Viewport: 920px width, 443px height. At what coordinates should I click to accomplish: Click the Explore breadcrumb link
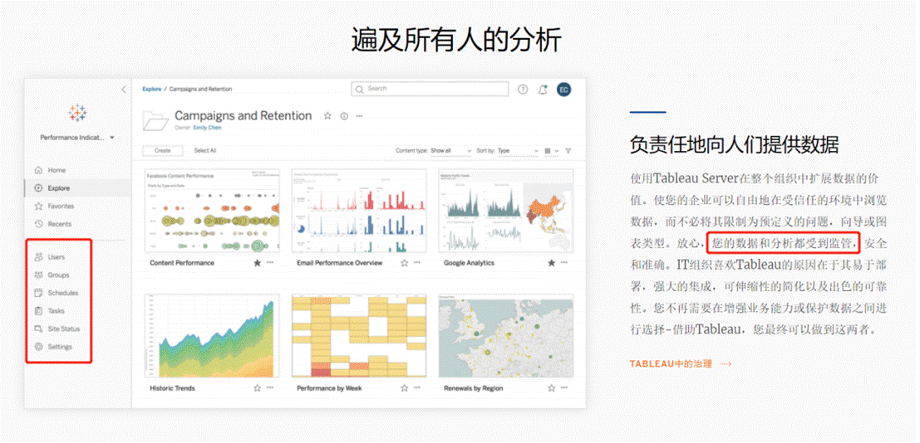[x=151, y=89]
